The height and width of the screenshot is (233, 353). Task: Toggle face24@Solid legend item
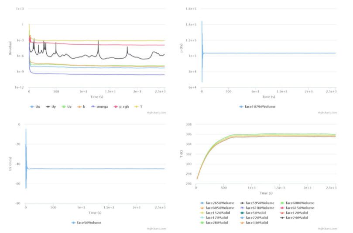click(297, 217)
